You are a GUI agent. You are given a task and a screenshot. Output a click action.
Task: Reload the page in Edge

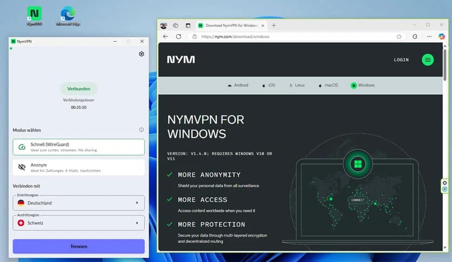point(178,37)
